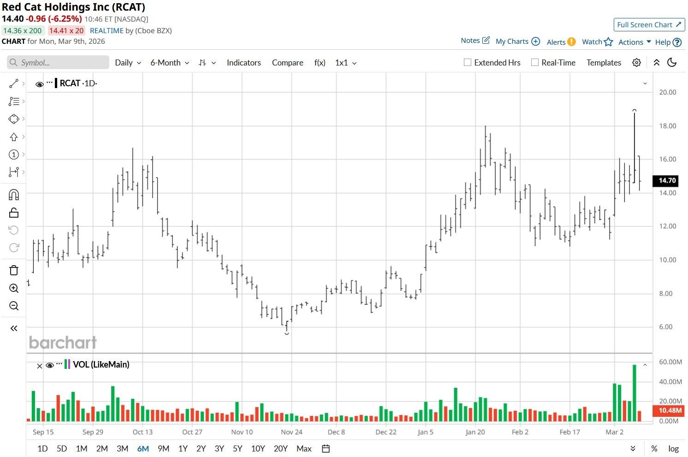Select the text annotation list tool
The width and height of the screenshot is (688, 457).
coord(14,101)
